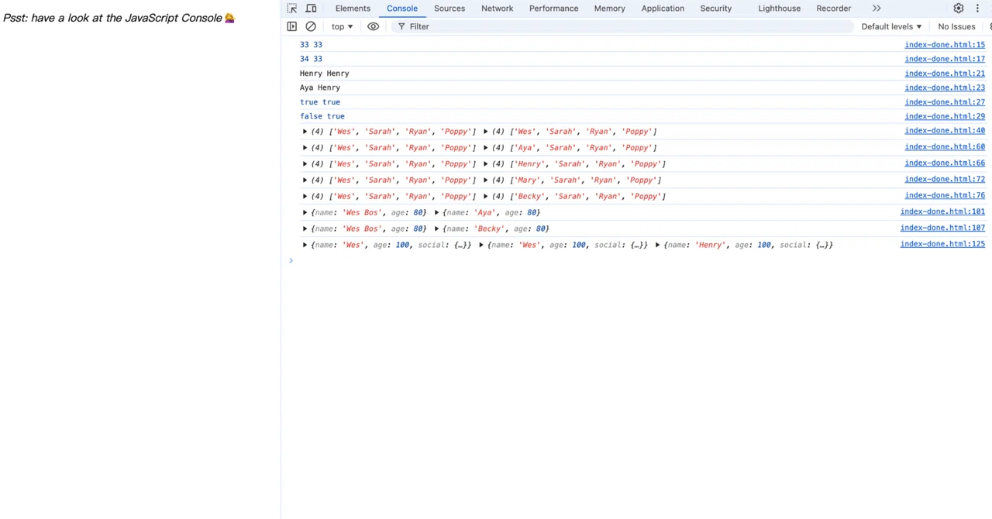
Task: Open source link index-done.html:27
Action: [x=945, y=102]
